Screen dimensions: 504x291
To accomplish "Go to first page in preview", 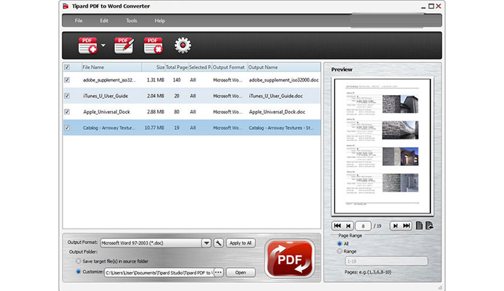I will 337,226.
